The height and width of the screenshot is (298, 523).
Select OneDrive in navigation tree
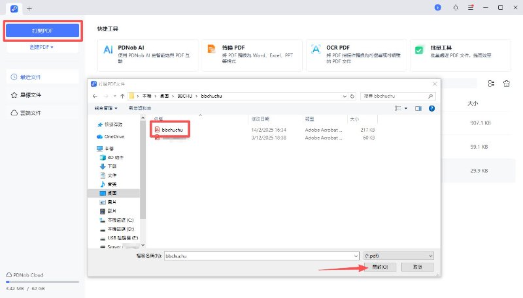coord(110,137)
